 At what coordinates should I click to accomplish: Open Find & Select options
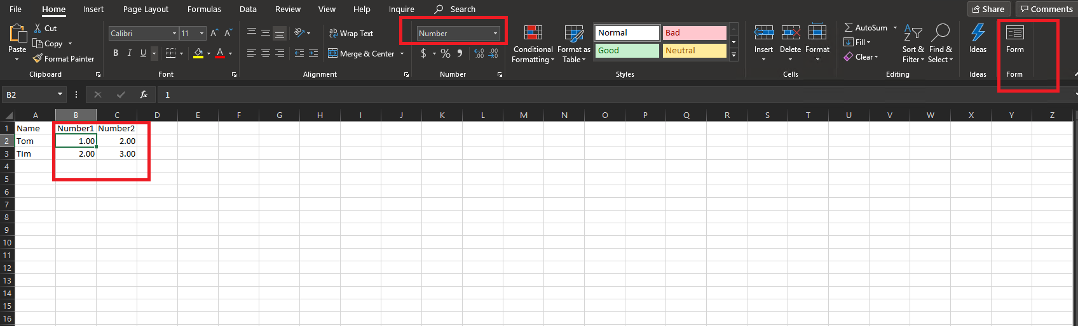point(940,44)
